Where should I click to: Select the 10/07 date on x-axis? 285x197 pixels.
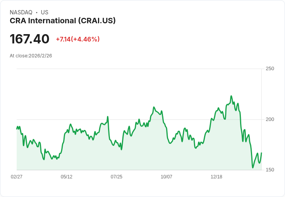pyautogui.click(x=167, y=177)
